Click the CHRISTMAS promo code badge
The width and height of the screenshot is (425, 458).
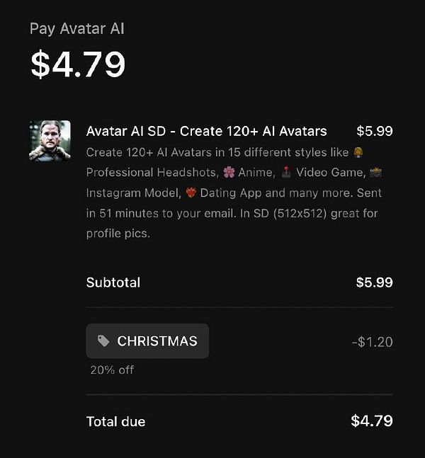tap(147, 341)
